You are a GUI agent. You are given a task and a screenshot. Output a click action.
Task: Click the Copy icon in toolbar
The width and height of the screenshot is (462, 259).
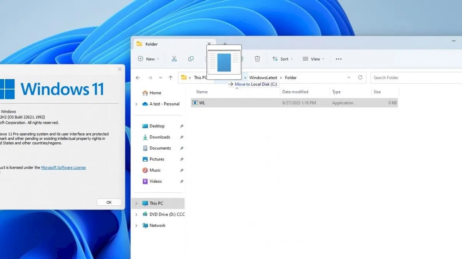coord(191,59)
